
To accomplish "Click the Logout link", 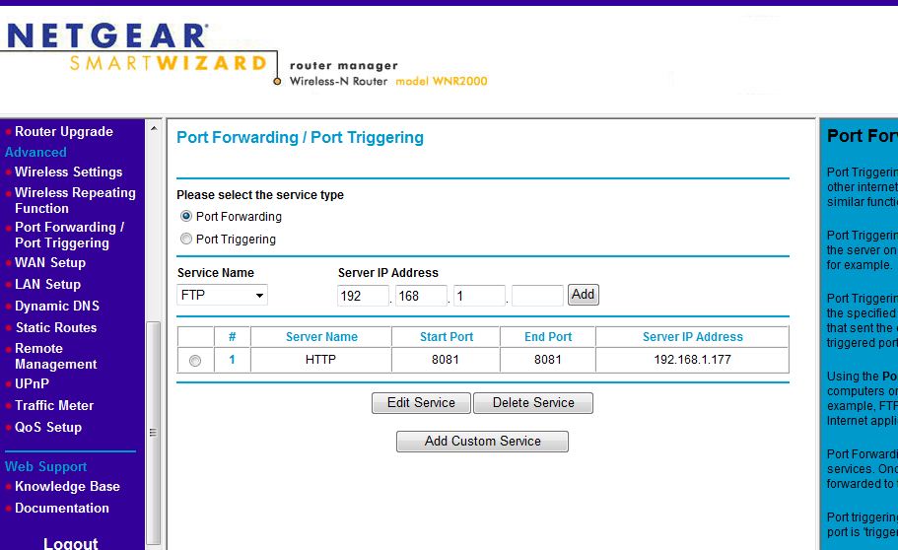I will (x=70, y=543).
